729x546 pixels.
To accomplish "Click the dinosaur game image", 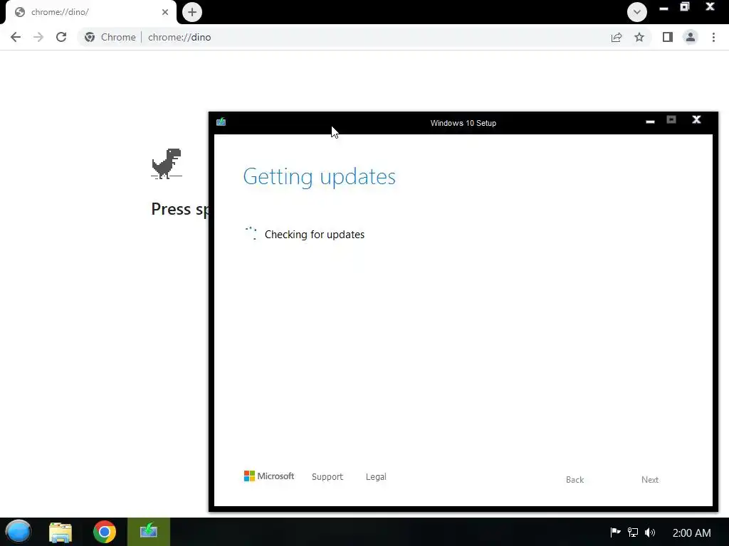I will (x=167, y=164).
